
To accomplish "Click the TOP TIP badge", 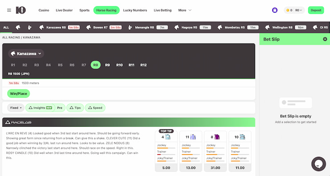I will pyautogui.click(x=166, y=131).
